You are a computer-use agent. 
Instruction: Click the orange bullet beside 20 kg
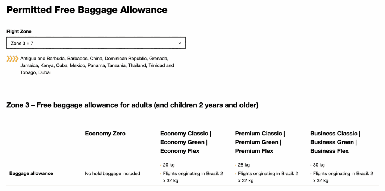(161, 165)
